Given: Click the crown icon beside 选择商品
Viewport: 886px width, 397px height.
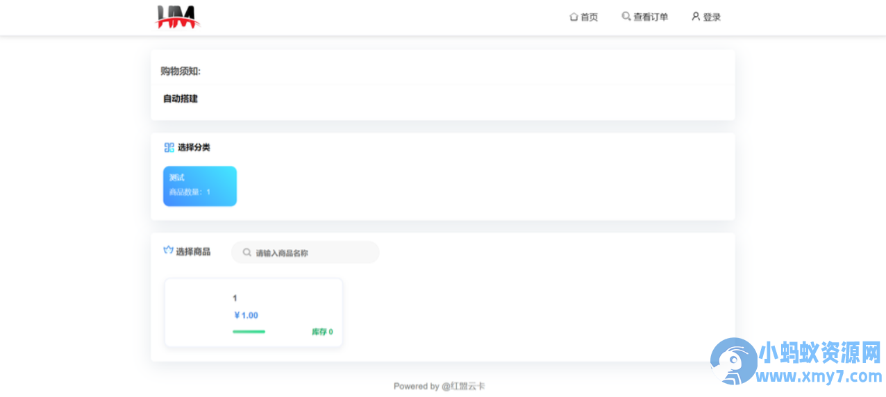Looking at the screenshot, I should pos(168,251).
